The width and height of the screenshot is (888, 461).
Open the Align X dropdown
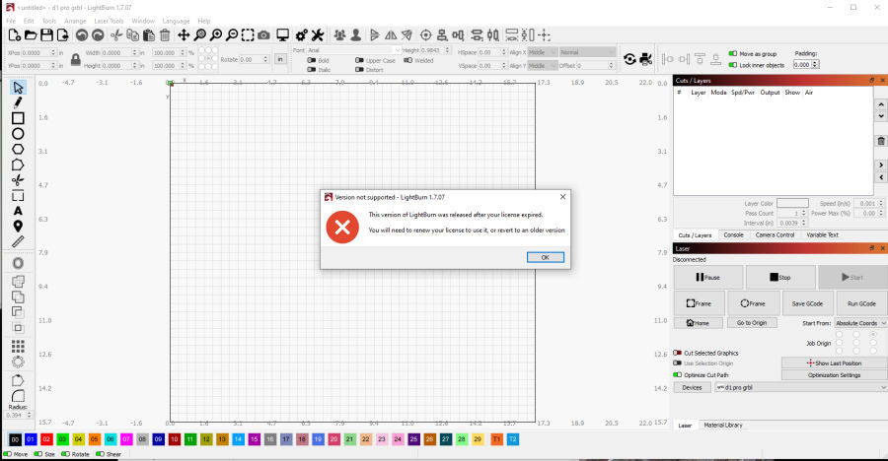coord(543,52)
